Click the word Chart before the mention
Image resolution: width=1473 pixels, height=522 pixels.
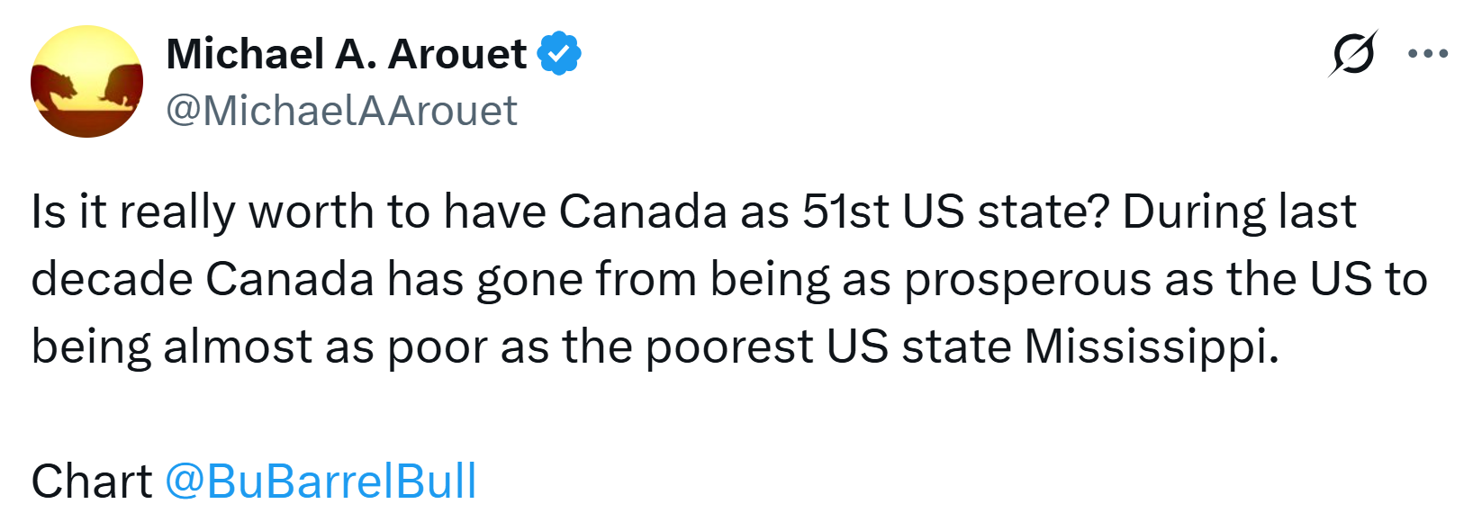tap(92, 481)
